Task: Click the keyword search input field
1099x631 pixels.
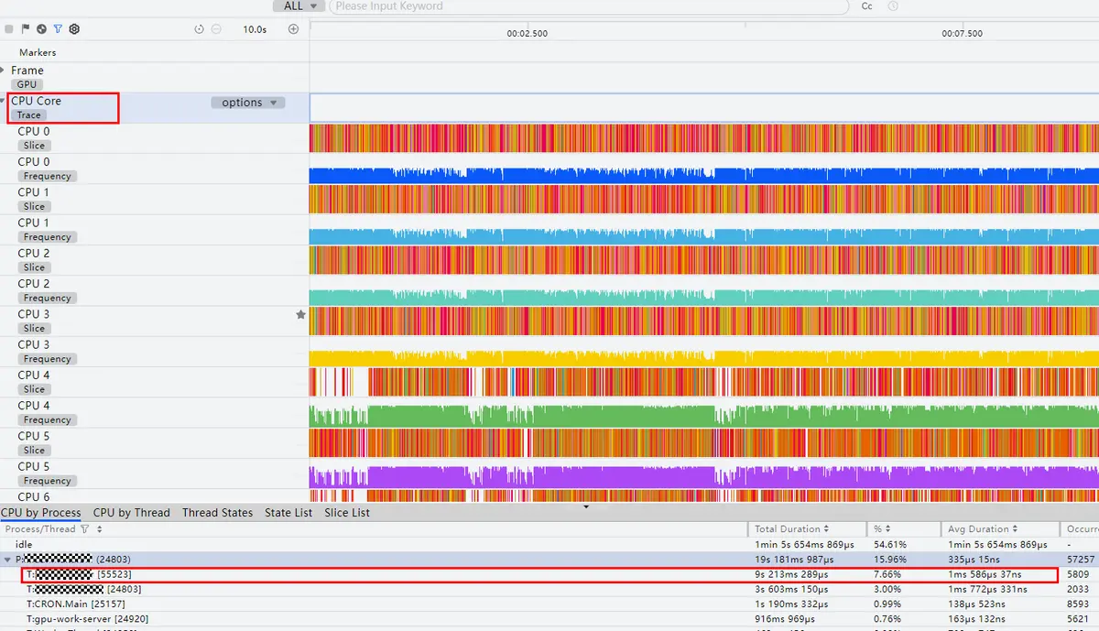Action: [x=588, y=6]
